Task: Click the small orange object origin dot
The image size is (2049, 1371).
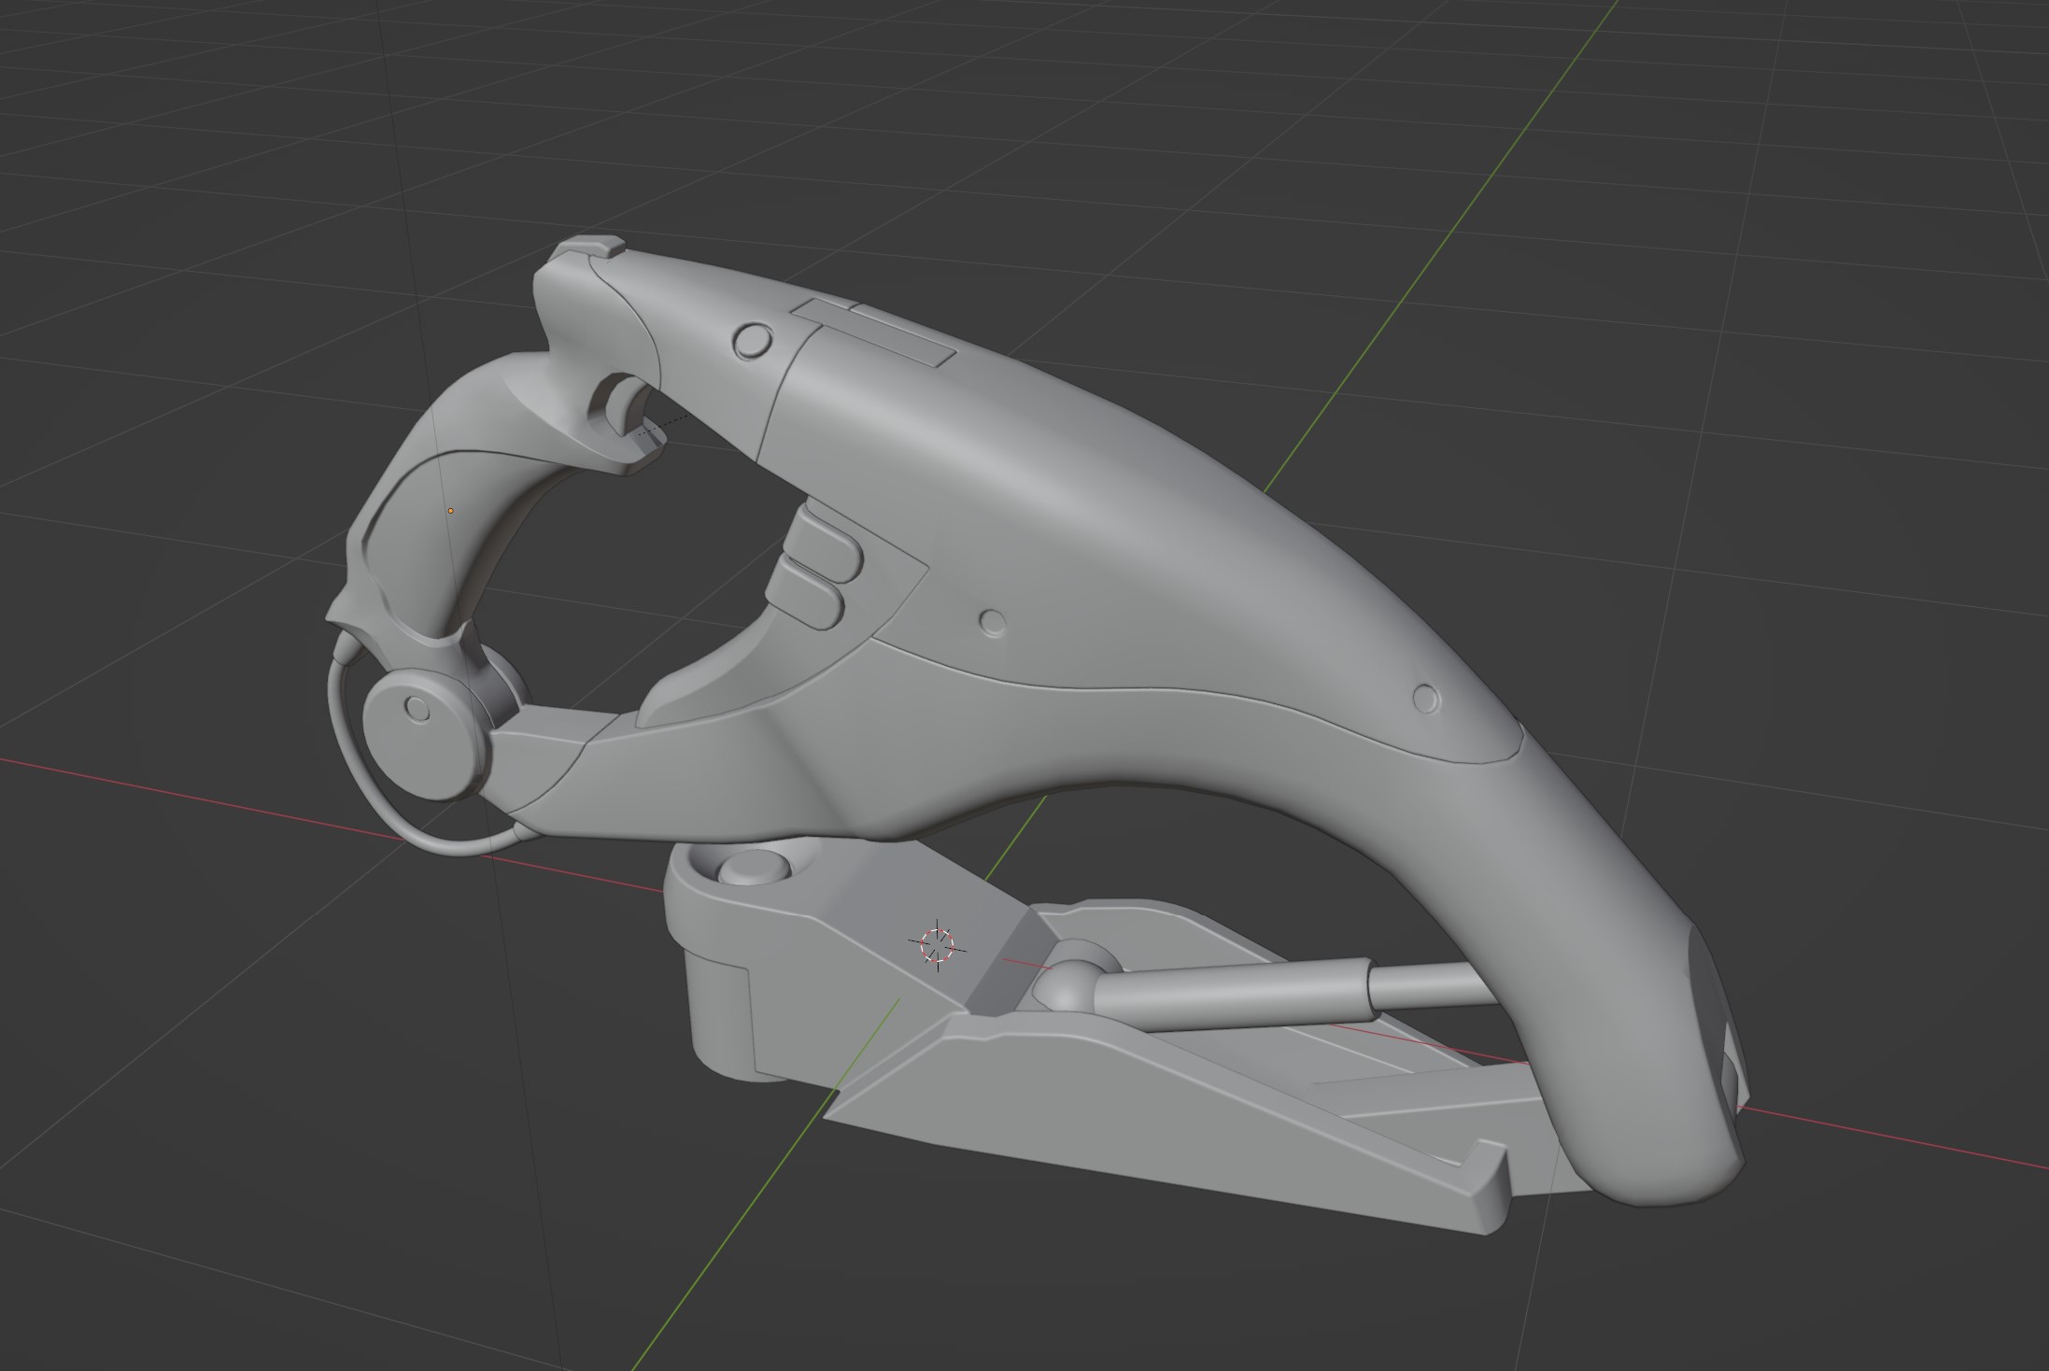Action: tap(450, 511)
